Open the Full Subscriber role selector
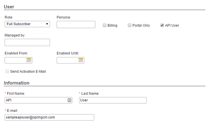Screen dimensions: 213x124 (x=27, y=24)
